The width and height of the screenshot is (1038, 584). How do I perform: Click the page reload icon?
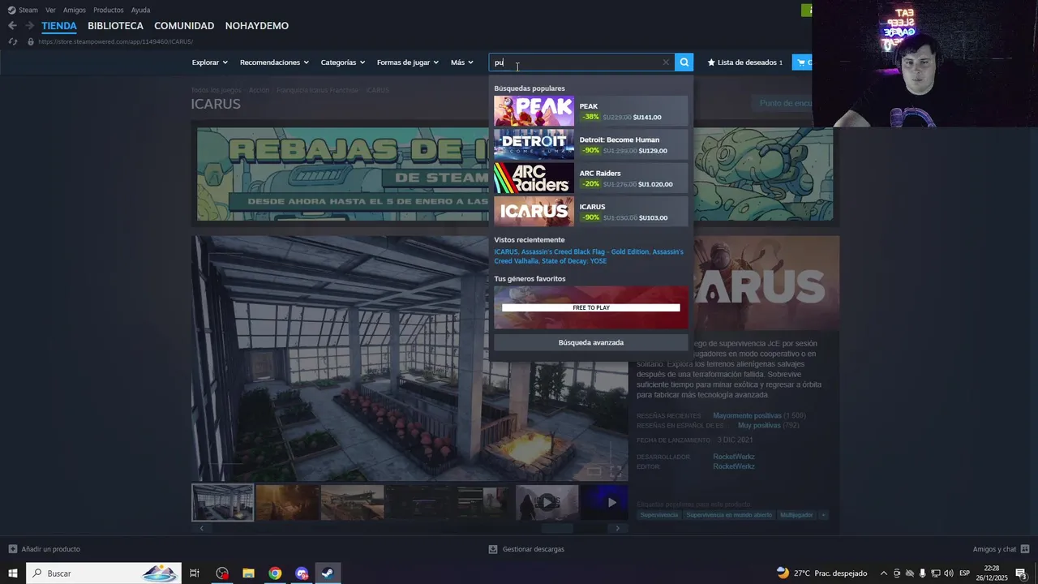[12, 41]
